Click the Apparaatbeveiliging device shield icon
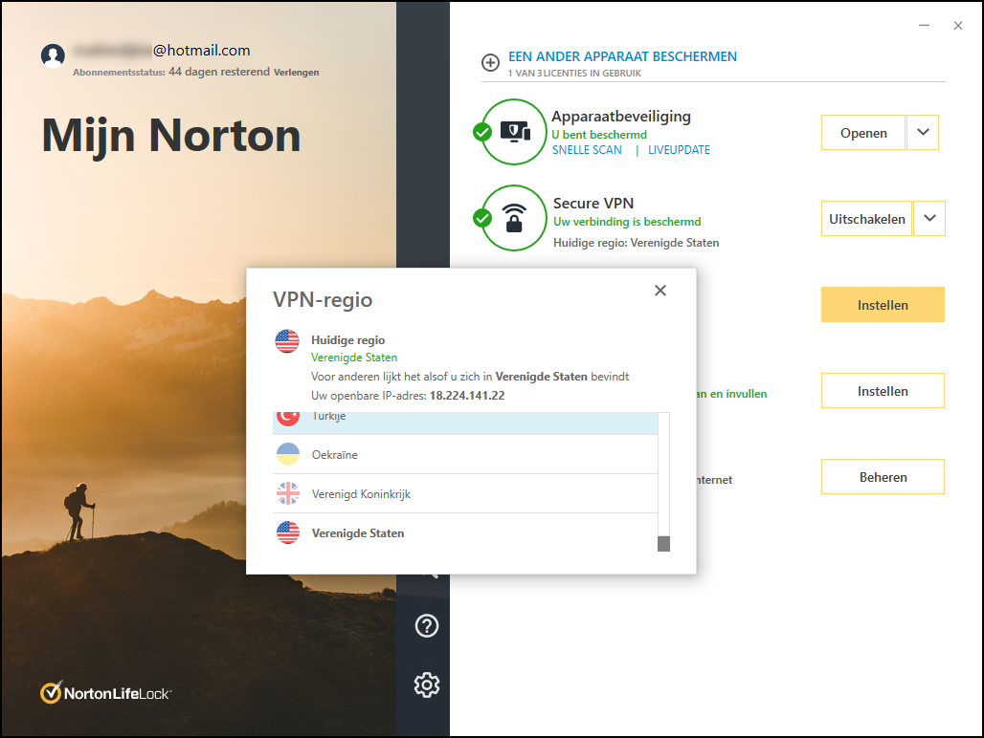Viewport: 984px width, 738px height. pyautogui.click(x=515, y=132)
